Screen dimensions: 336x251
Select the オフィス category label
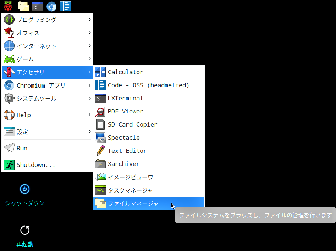point(28,33)
